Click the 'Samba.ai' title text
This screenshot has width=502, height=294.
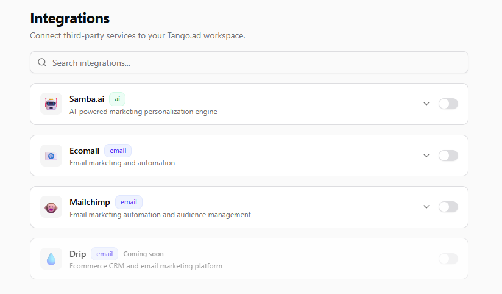coord(87,99)
